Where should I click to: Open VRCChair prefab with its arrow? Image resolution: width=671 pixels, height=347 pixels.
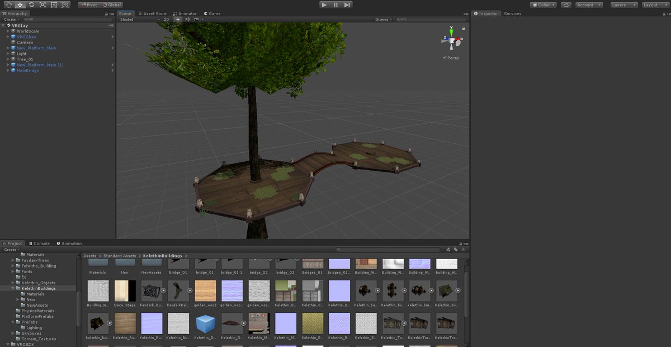112,37
